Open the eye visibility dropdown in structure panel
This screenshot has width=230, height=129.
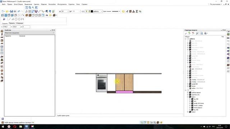pos(206,33)
